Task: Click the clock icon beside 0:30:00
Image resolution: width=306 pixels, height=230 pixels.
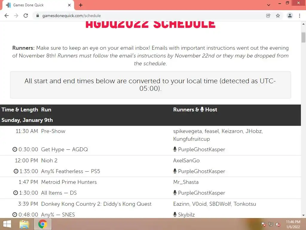Action: (15, 149)
